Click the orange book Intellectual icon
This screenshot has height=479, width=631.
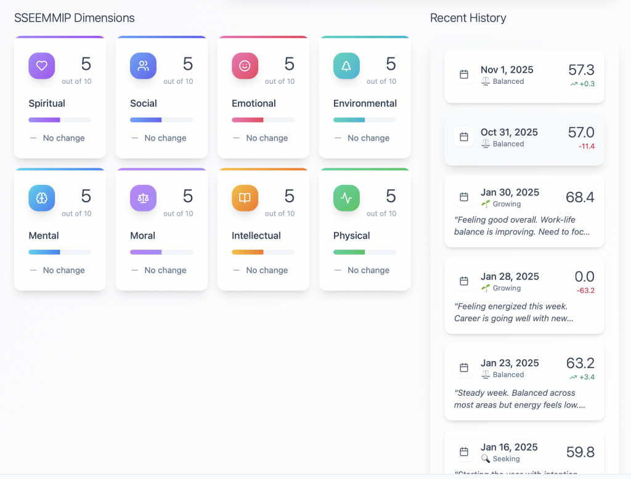pyautogui.click(x=245, y=198)
